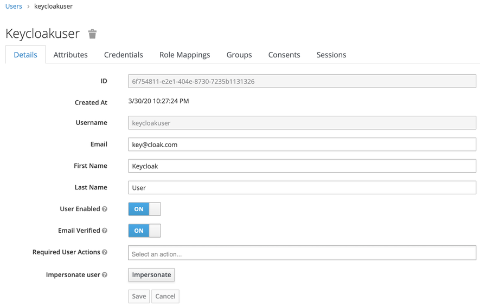Click the trash icon to delete Keycloakuser

tap(92, 34)
